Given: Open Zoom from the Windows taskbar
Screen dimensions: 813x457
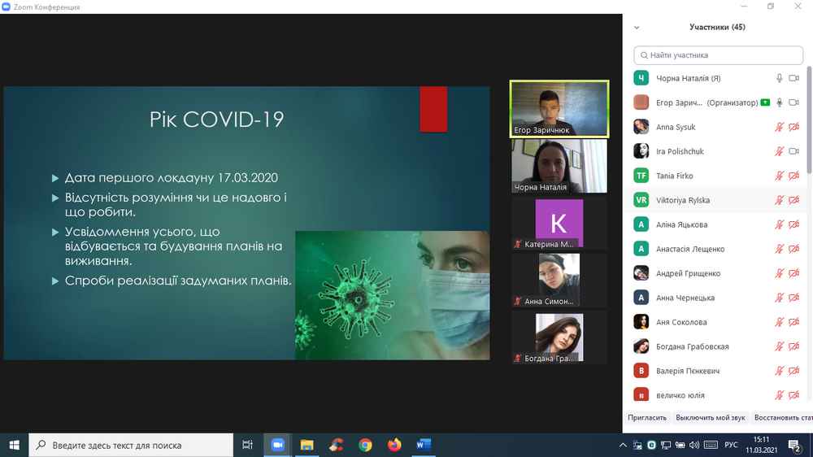Looking at the screenshot, I should coord(277,445).
